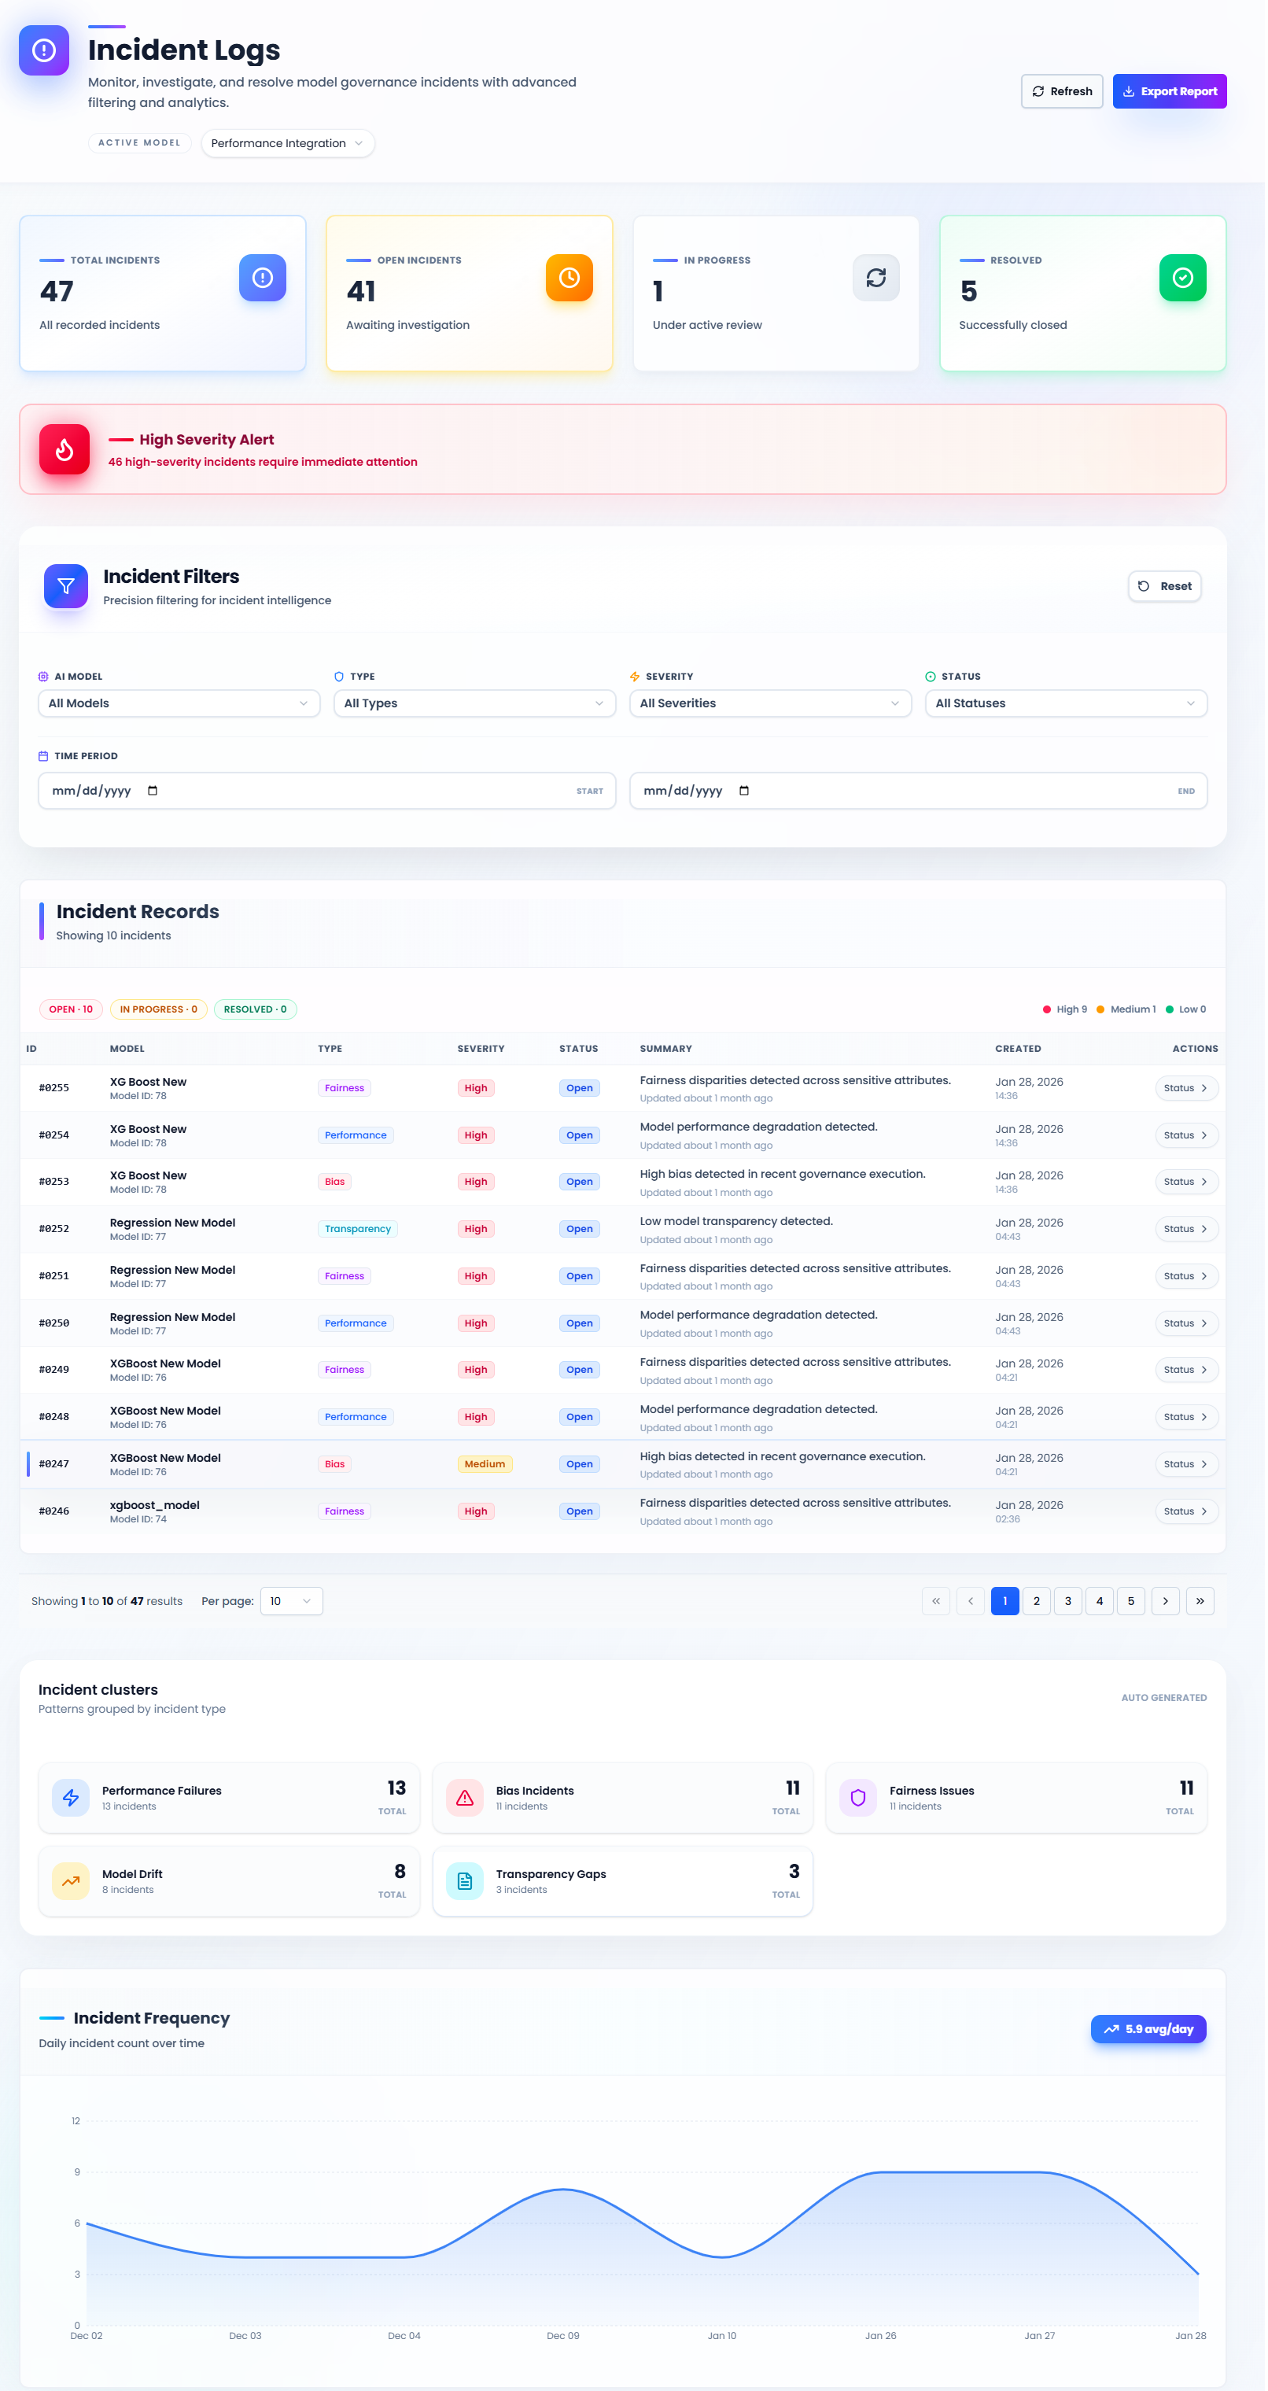The height and width of the screenshot is (2391, 1268).
Task: Click the Export Report button
Action: (1170, 91)
